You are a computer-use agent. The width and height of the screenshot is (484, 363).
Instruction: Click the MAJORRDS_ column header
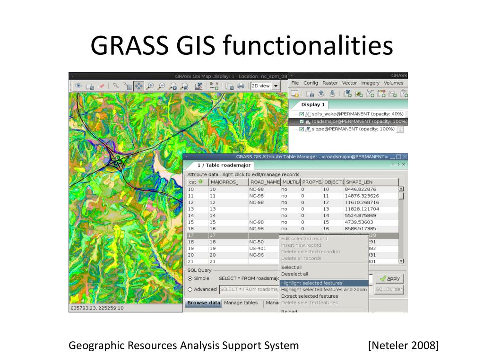229,182
